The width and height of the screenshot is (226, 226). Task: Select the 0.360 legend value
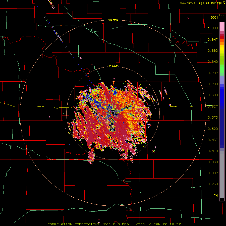213,162
